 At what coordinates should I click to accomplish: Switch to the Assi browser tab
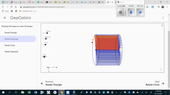click(x=40, y=2)
